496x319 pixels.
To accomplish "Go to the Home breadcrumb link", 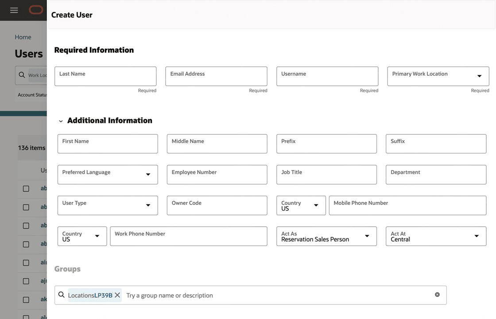I will coord(23,37).
